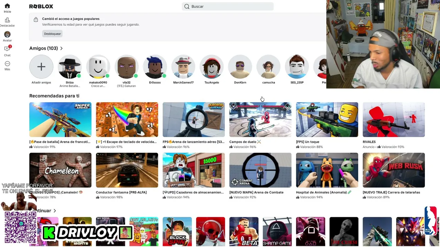The image size is (440, 247).
Task: Click the 'Valoración 97%' rating
Action: pos(109,147)
